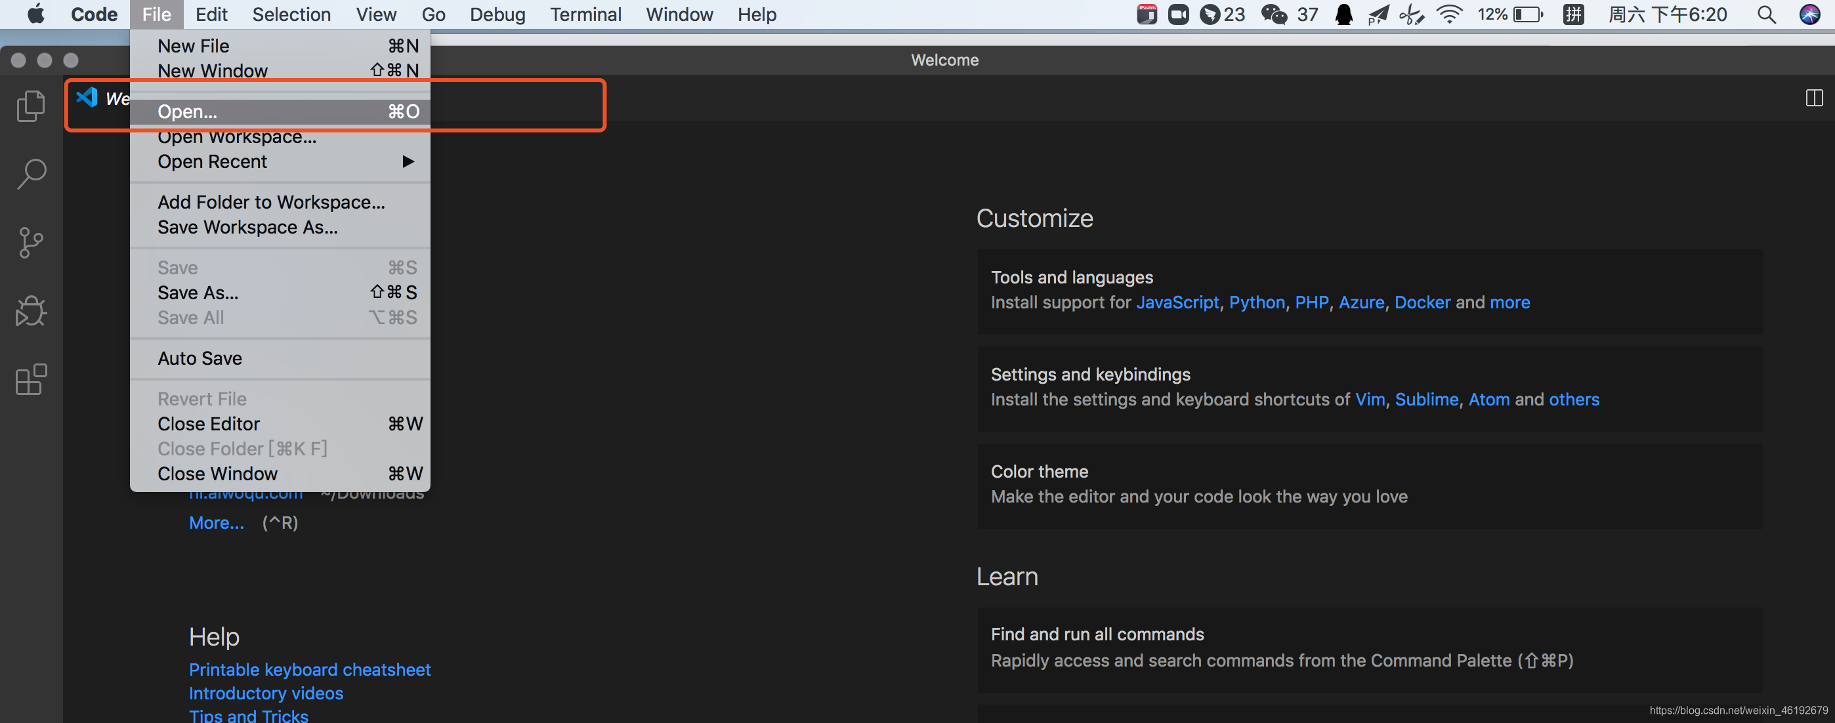Image resolution: width=1835 pixels, height=723 pixels.
Task: Open the Source Control view
Action: pos(31,243)
